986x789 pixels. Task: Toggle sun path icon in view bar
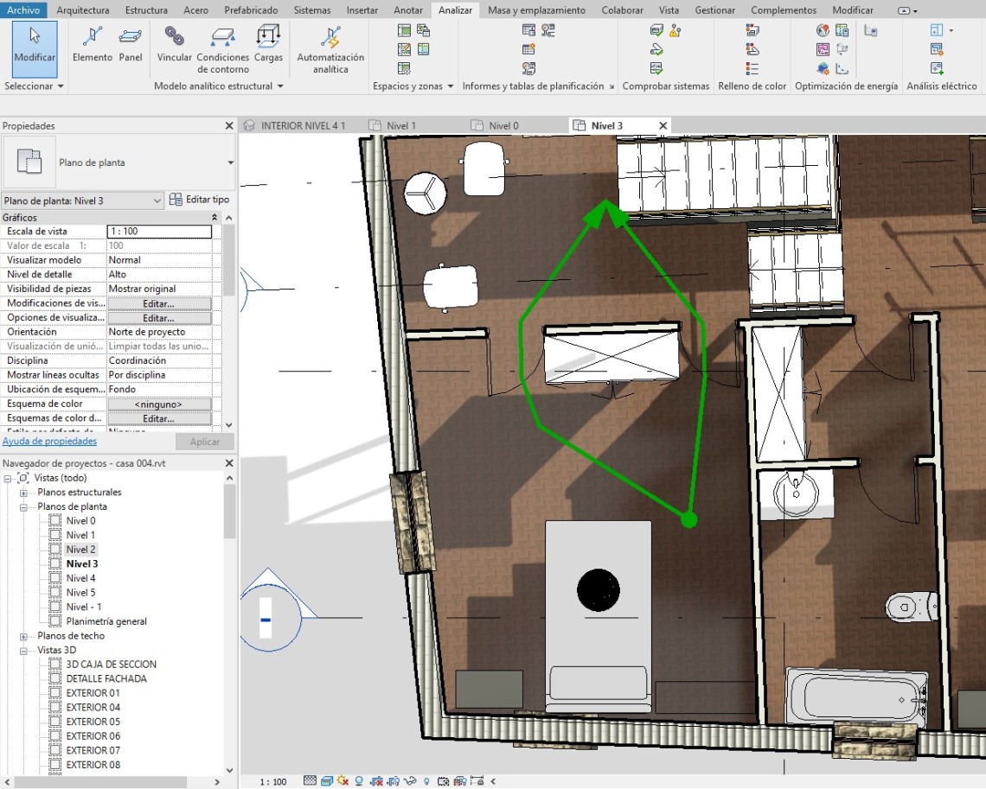pos(343,781)
